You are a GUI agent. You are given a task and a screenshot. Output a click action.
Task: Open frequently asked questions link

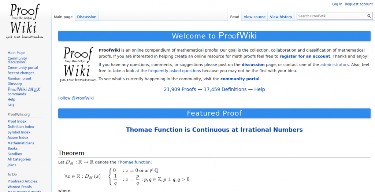point(175,71)
